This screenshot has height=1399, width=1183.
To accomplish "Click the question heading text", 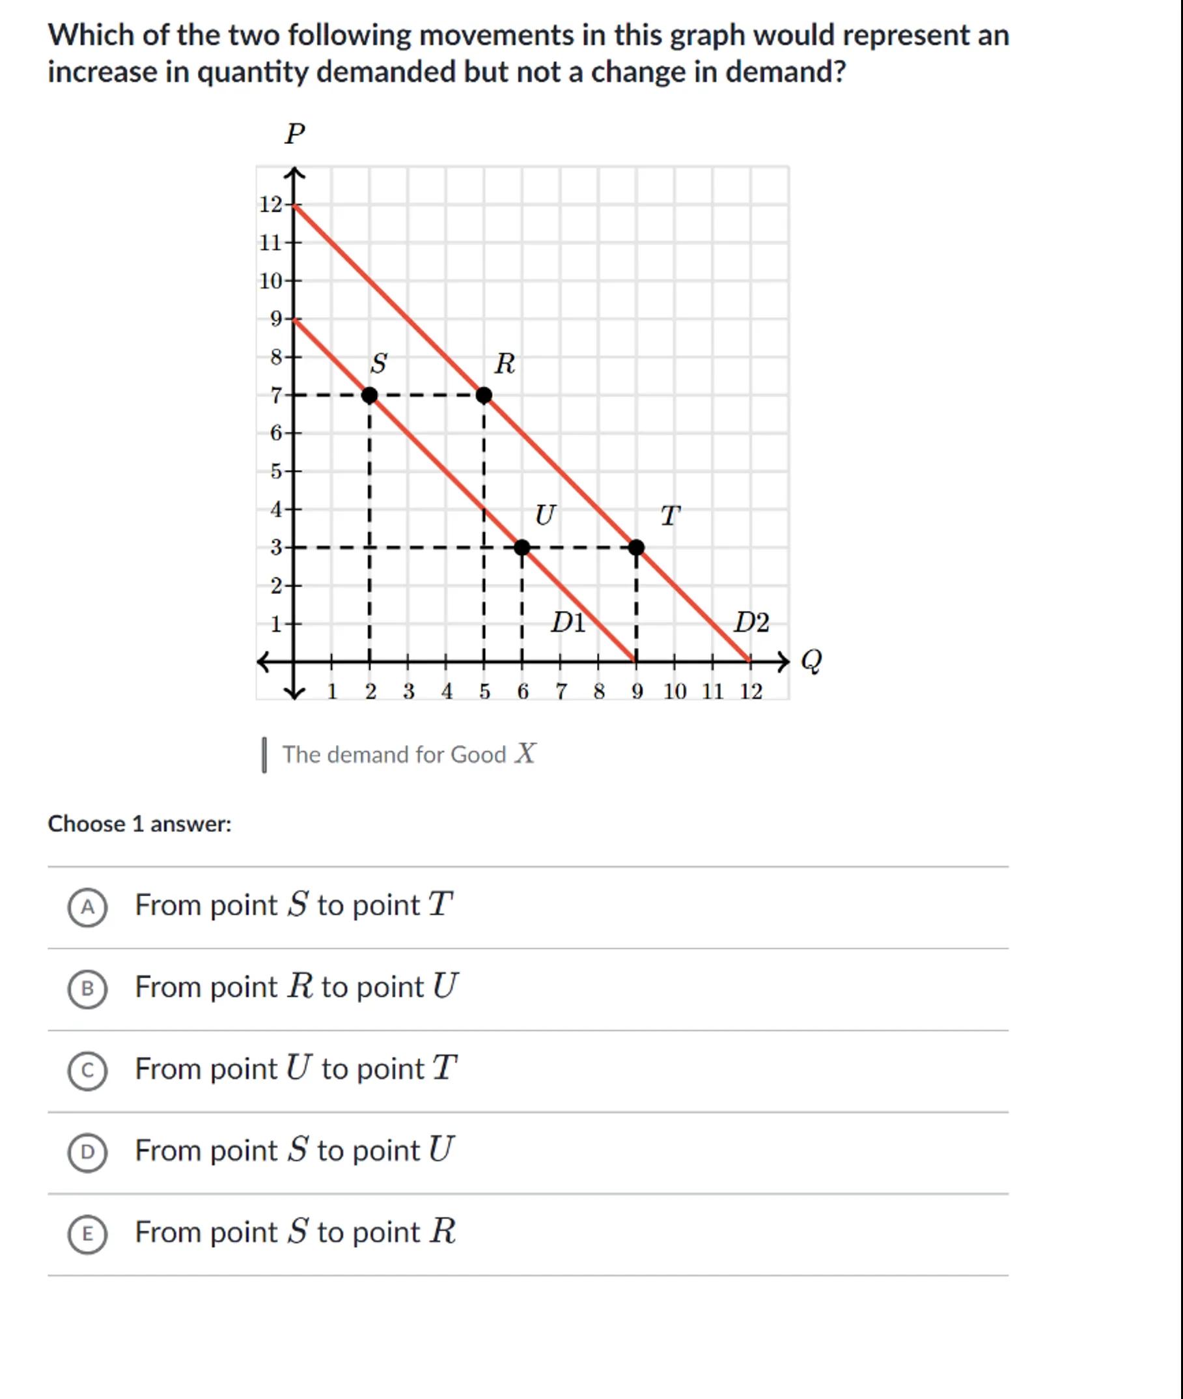I will coord(528,53).
